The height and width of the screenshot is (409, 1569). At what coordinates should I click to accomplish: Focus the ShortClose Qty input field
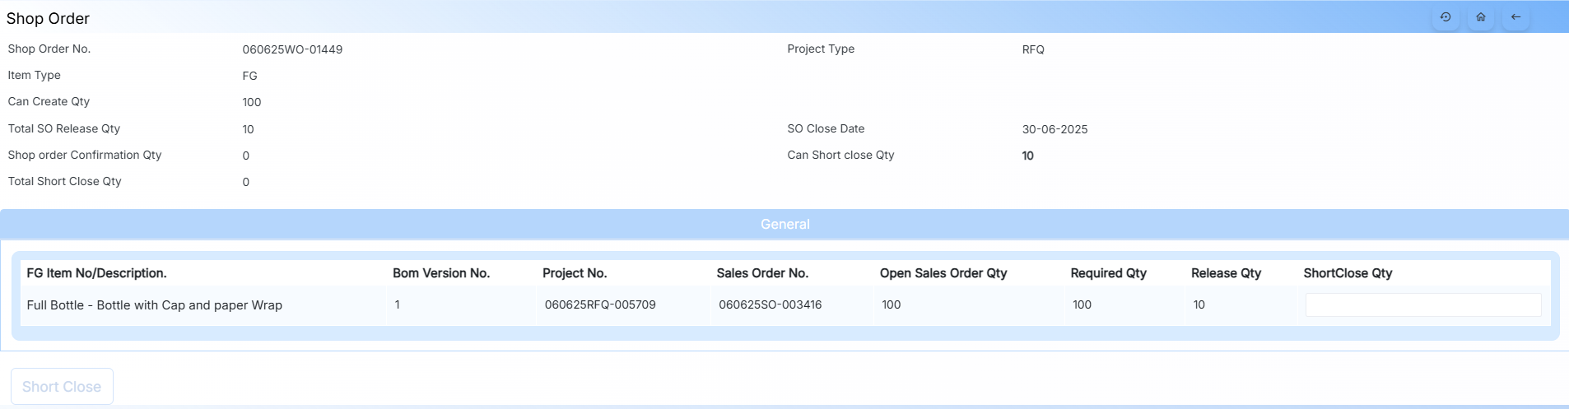tap(1423, 305)
